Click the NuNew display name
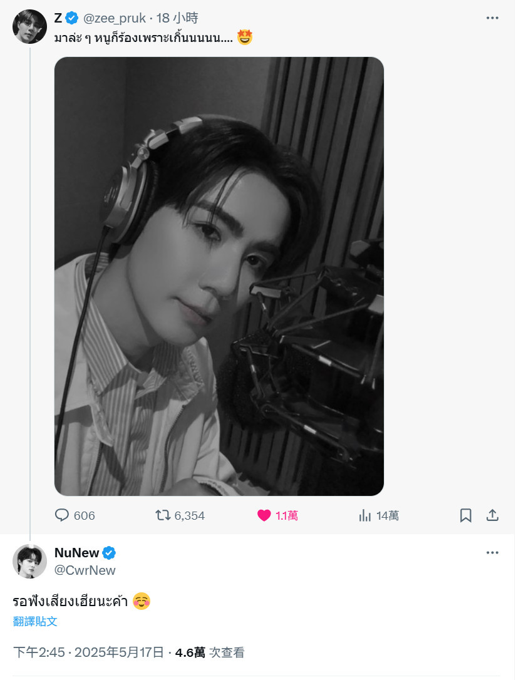 click(x=77, y=552)
